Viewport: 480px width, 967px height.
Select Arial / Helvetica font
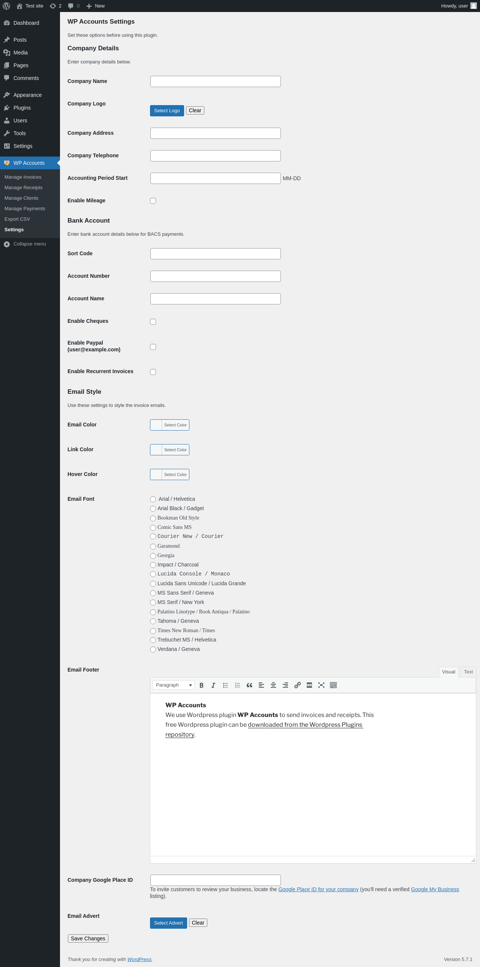tap(153, 499)
